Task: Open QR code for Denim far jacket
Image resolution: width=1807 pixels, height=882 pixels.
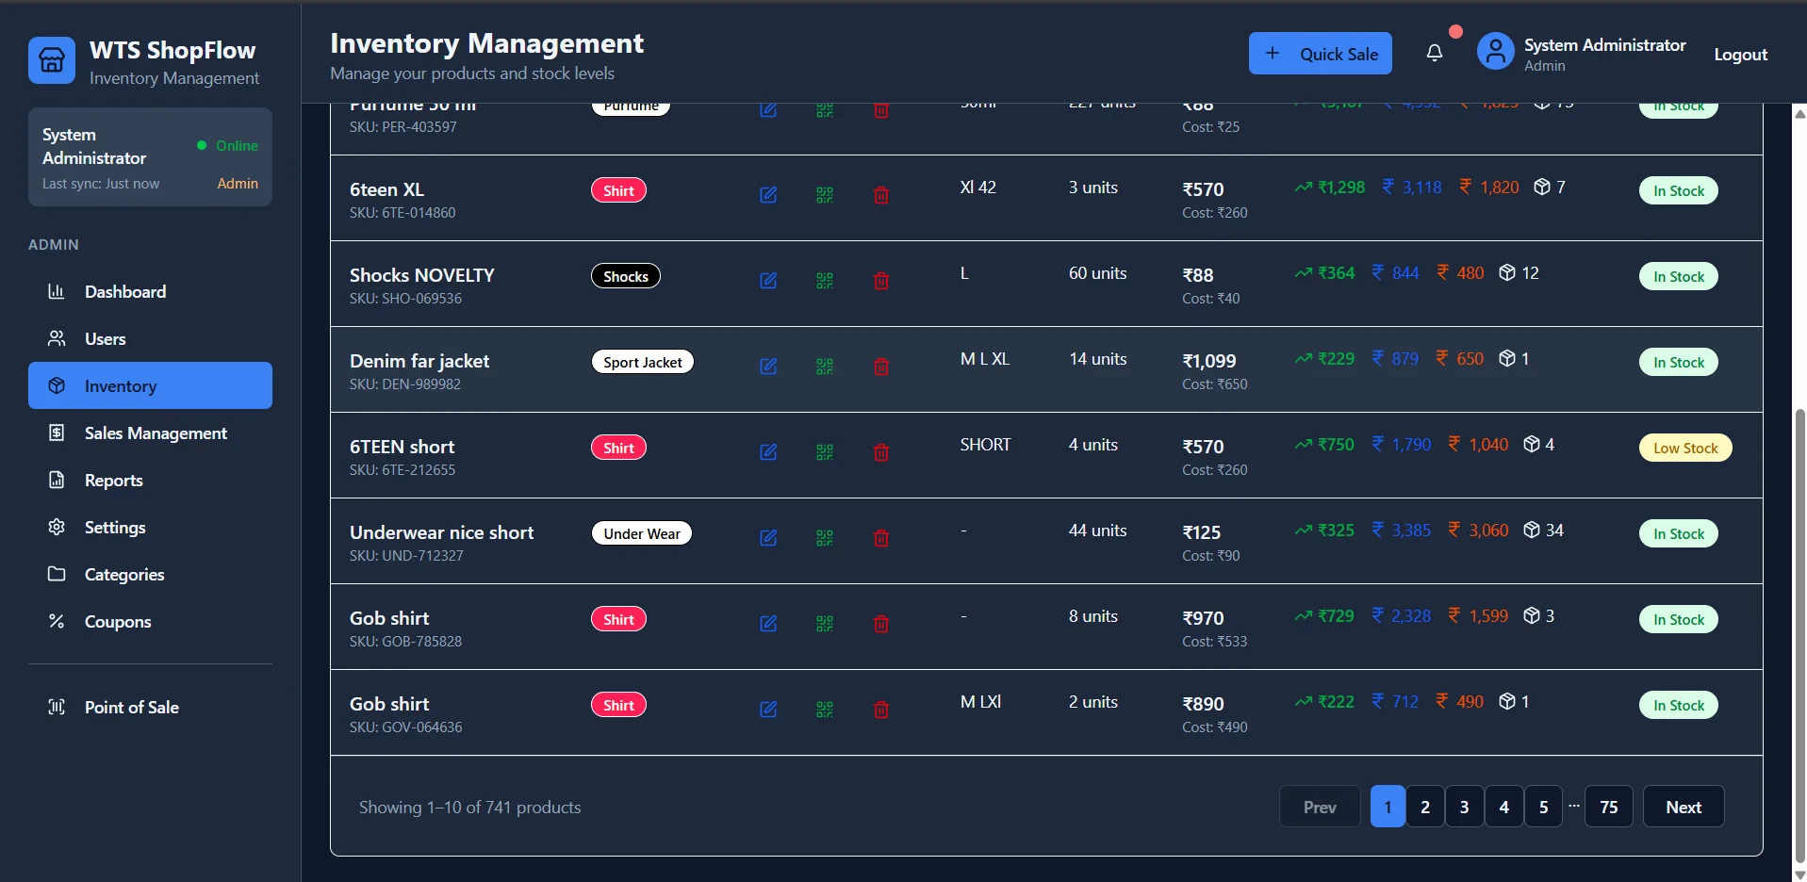Action: [825, 367]
